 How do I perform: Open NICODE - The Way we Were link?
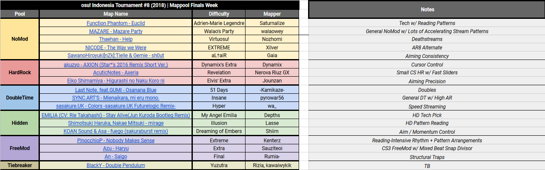pyautogui.click(x=116, y=48)
